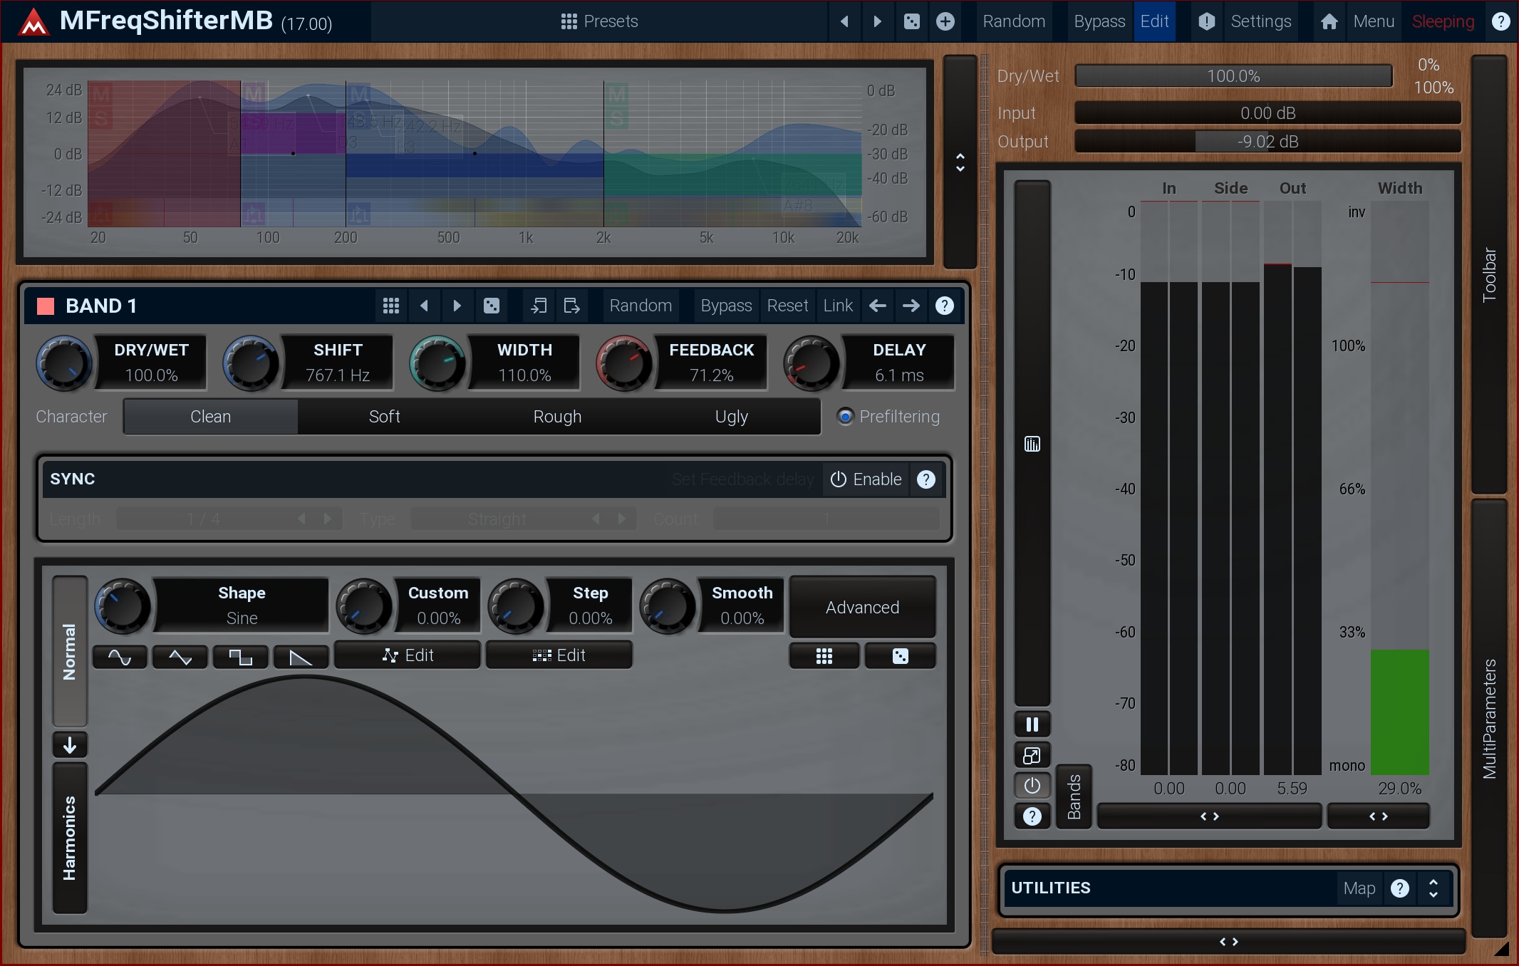Select the Rough character mode
Screen dimensions: 1519x966
click(557, 417)
